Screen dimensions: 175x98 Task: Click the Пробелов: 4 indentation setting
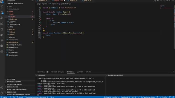[126, 97]
